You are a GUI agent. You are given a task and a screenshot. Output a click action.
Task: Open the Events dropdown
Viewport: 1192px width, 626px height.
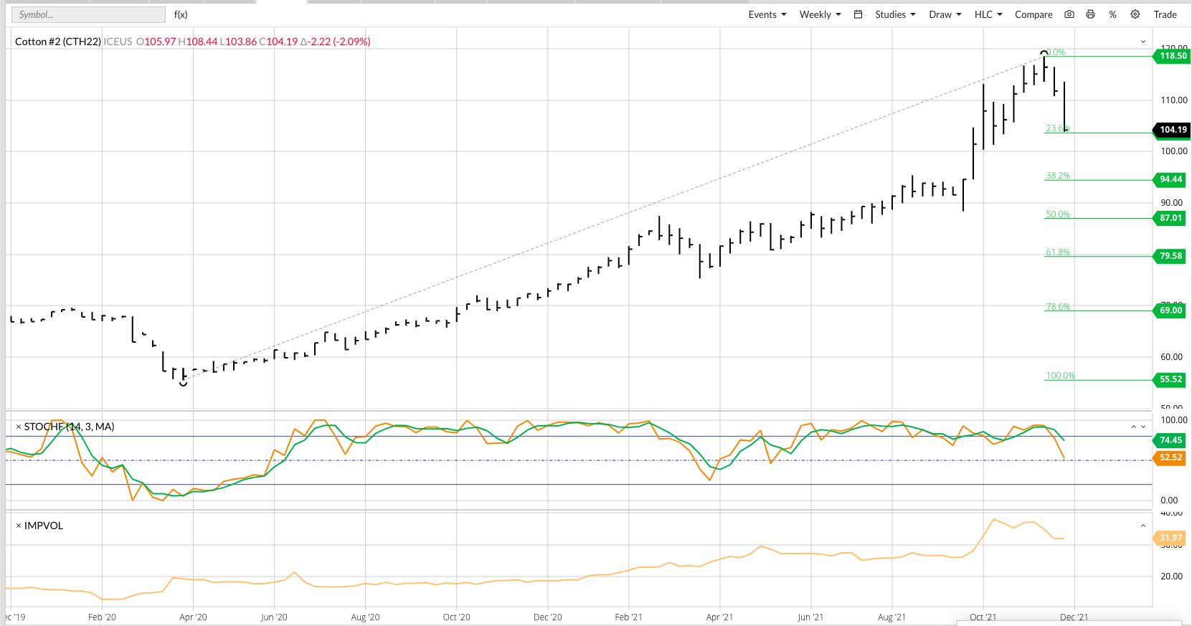click(767, 14)
